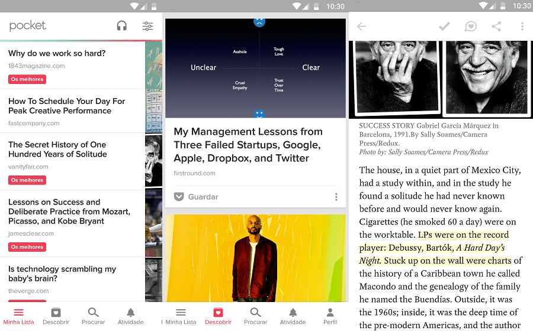
Task: Open the reader's three-dot overflow menu
Action: click(x=522, y=27)
